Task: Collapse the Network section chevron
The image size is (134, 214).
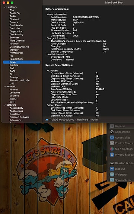Action: [x=4, y=86]
